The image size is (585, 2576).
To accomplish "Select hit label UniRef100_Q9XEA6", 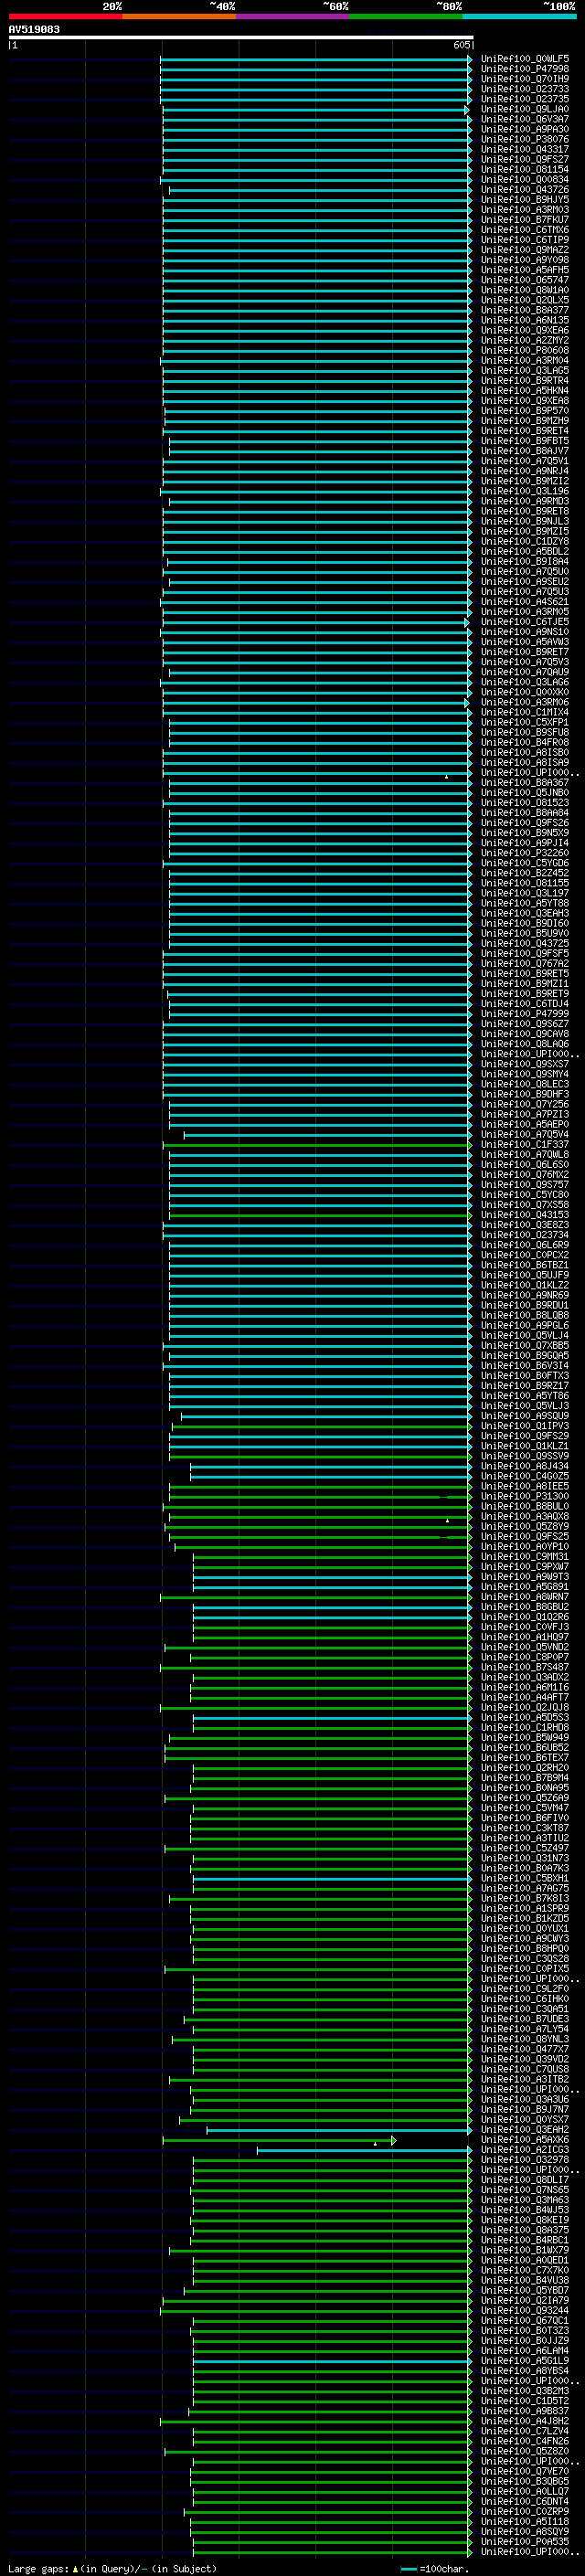I will click(x=525, y=331).
